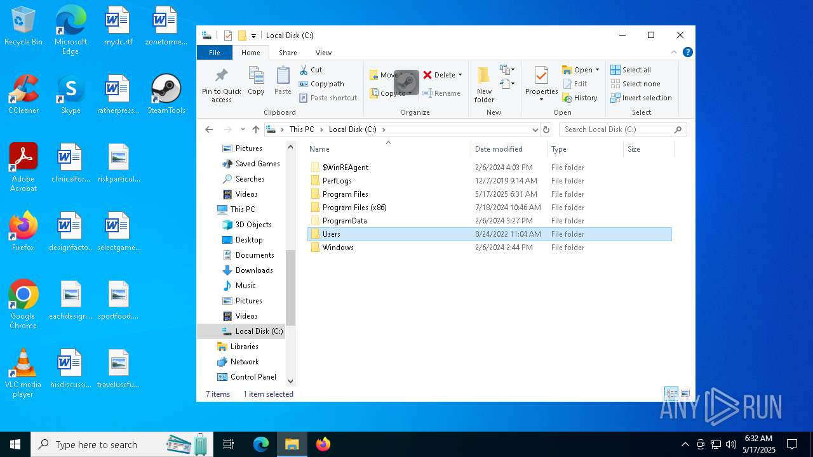This screenshot has height=457, width=813.
Task: Click the Copy ribbon button
Action: (256, 81)
